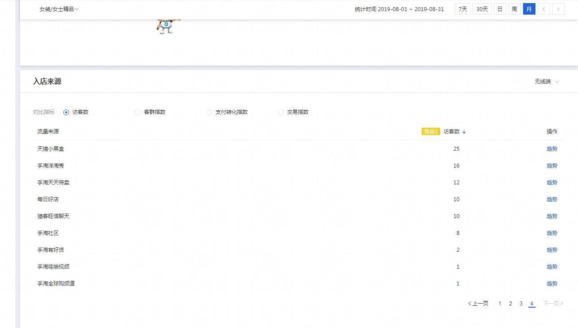Click visitor count 12 cell
Viewport: 578px width, 328px height.
(456, 183)
